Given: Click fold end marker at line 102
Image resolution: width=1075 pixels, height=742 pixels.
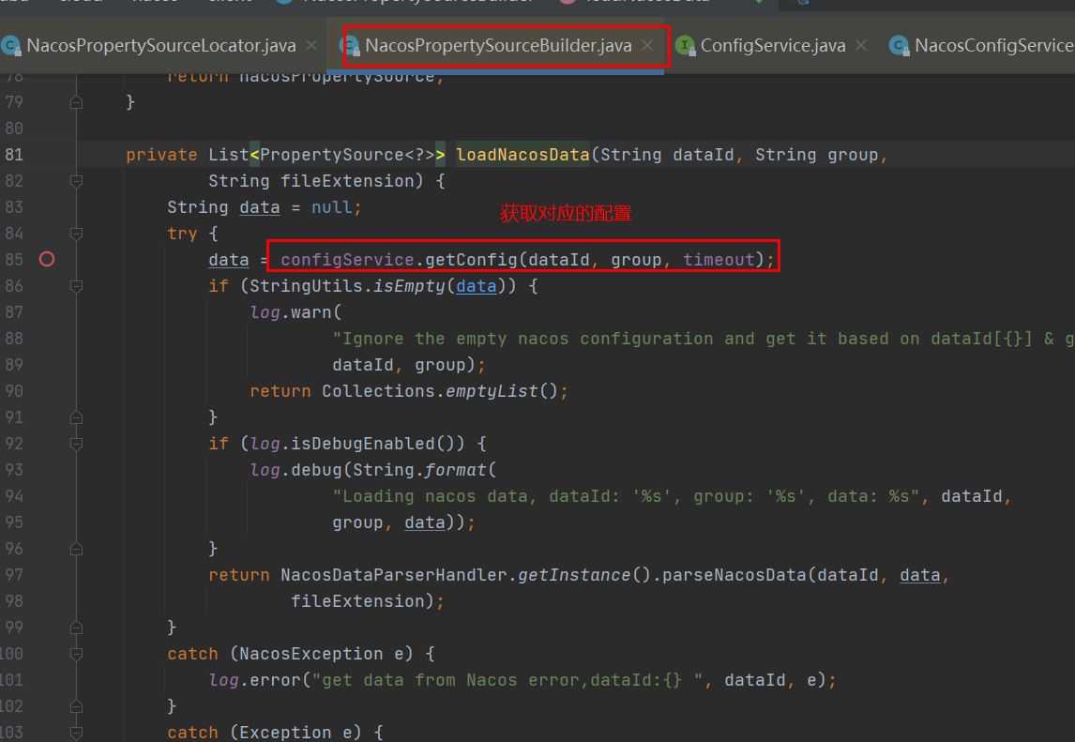Looking at the screenshot, I should (x=76, y=706).
